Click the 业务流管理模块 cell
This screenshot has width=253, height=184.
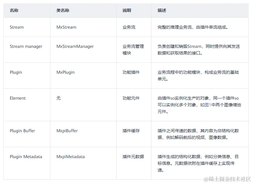click(133, 50)
